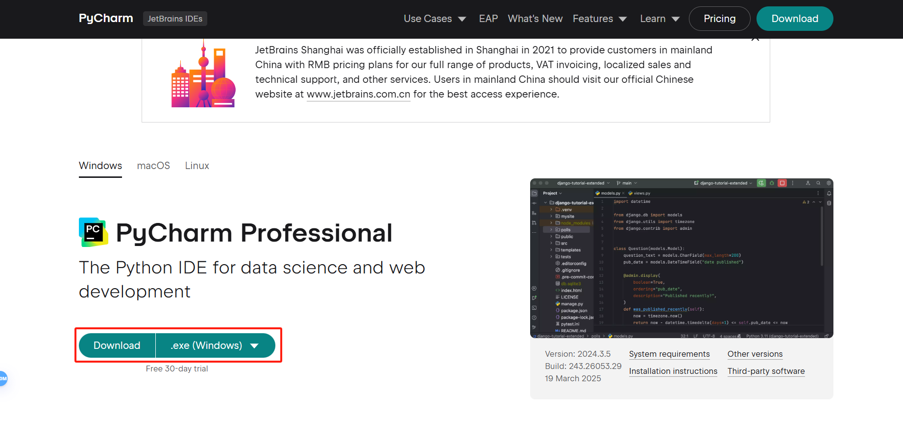
Task: Select the Windows tab
Action: click(100, 166)
